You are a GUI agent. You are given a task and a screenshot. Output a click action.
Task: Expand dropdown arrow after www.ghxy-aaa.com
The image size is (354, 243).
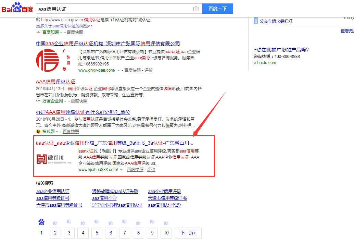pyautogui.click(x=118, y=70)
